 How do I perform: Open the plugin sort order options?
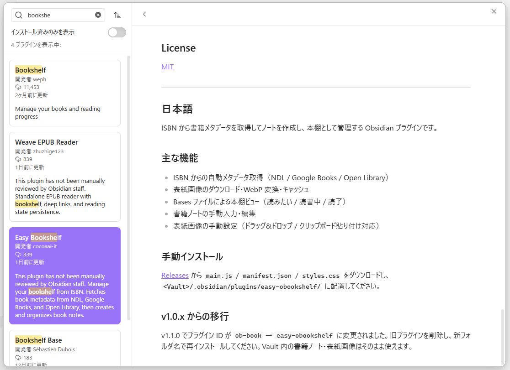[x=117, y=15]
